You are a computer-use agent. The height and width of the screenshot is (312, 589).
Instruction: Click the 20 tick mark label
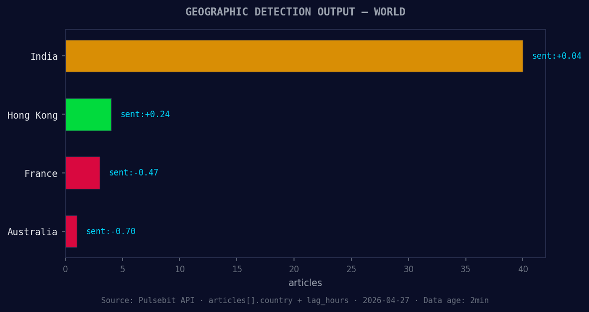(x=294, y=269)
